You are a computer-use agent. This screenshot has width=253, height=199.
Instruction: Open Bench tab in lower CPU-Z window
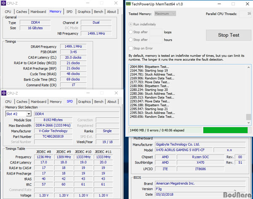click(x=99, y=102)
